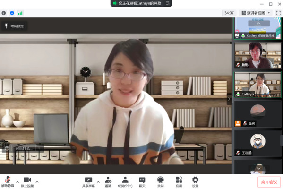
Task: Open the menu next to screen viewing banner
Action: pyautogui.click(x=168, y=3)
